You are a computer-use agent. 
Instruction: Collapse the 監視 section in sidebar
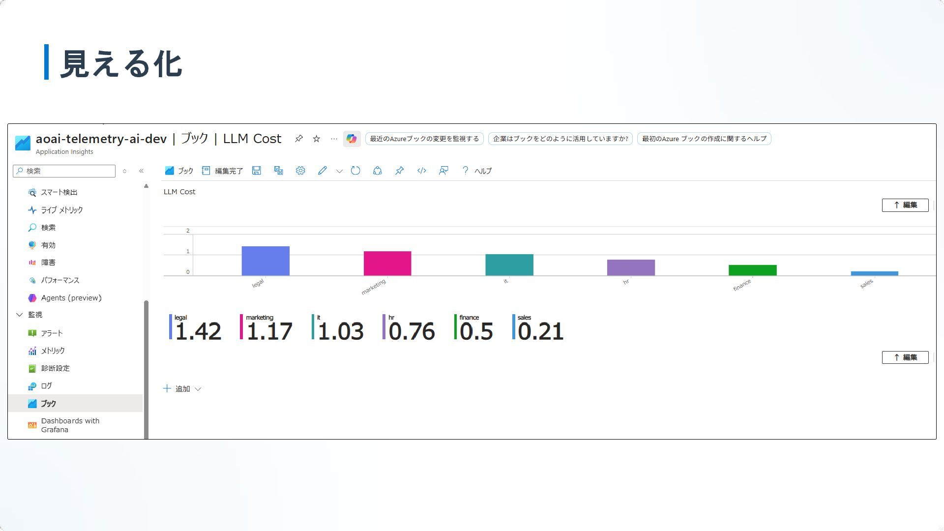click(20, 315)
